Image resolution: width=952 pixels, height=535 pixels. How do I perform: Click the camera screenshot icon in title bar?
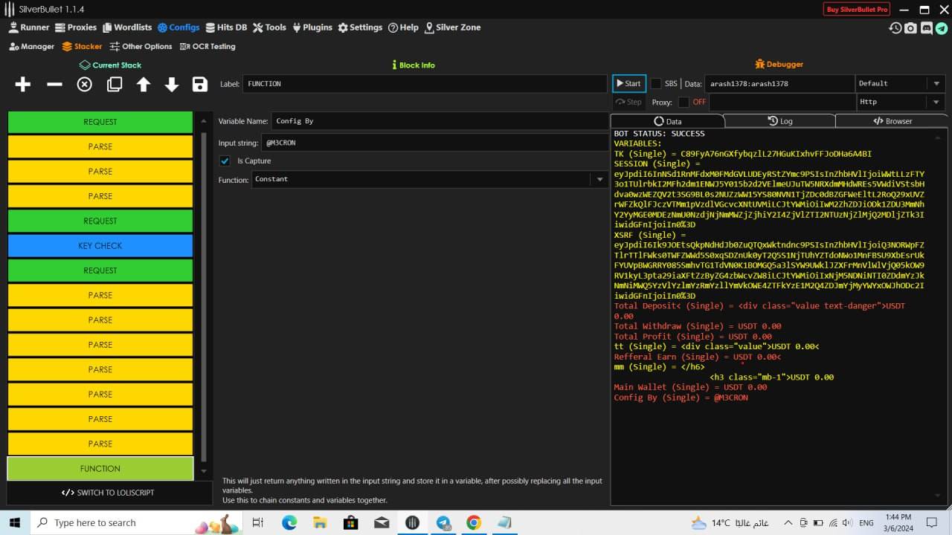coord(911,28)
